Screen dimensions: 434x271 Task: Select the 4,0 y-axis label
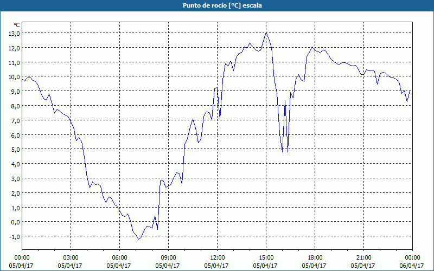click(x=15, y=164)
